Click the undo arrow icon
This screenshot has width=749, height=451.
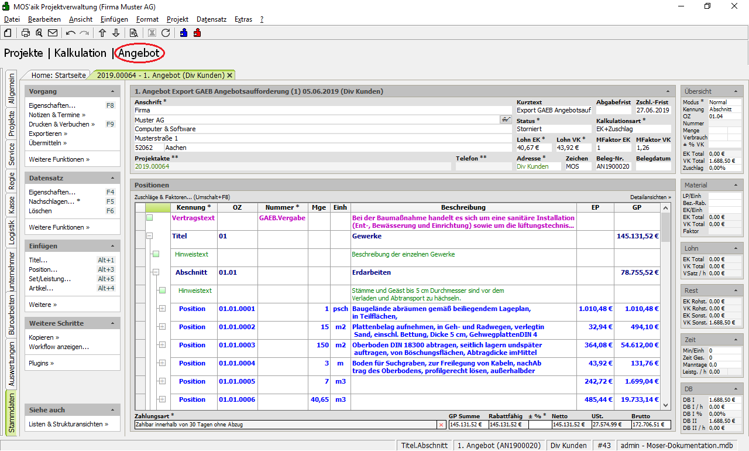pos(71,33)
